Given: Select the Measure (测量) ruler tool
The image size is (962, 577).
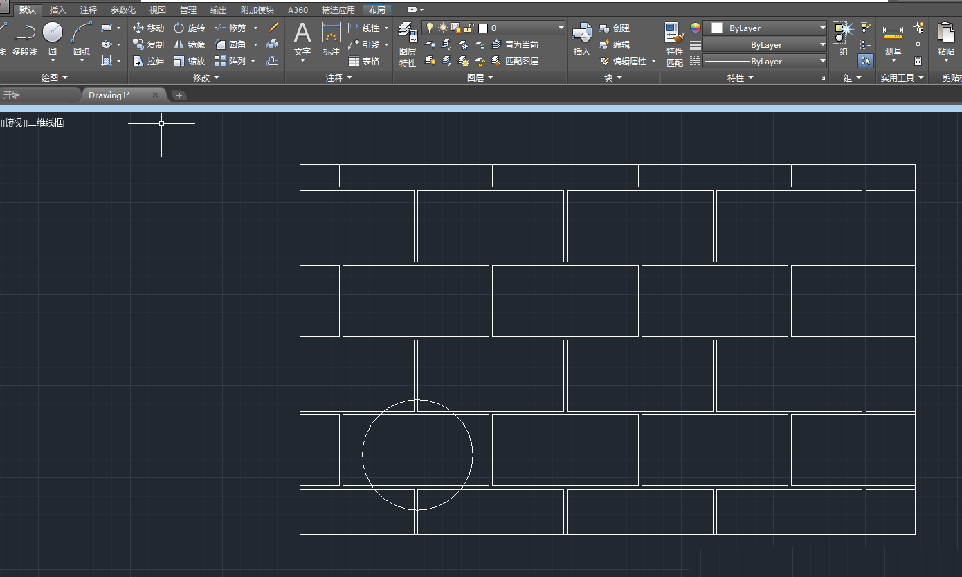Looking at the screenshot, I should (x=893, y=39).
